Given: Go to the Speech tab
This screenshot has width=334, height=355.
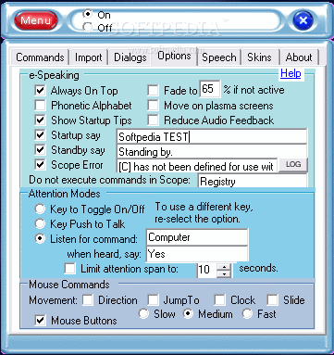Looking at the screenshot, I should click(219, 57).
